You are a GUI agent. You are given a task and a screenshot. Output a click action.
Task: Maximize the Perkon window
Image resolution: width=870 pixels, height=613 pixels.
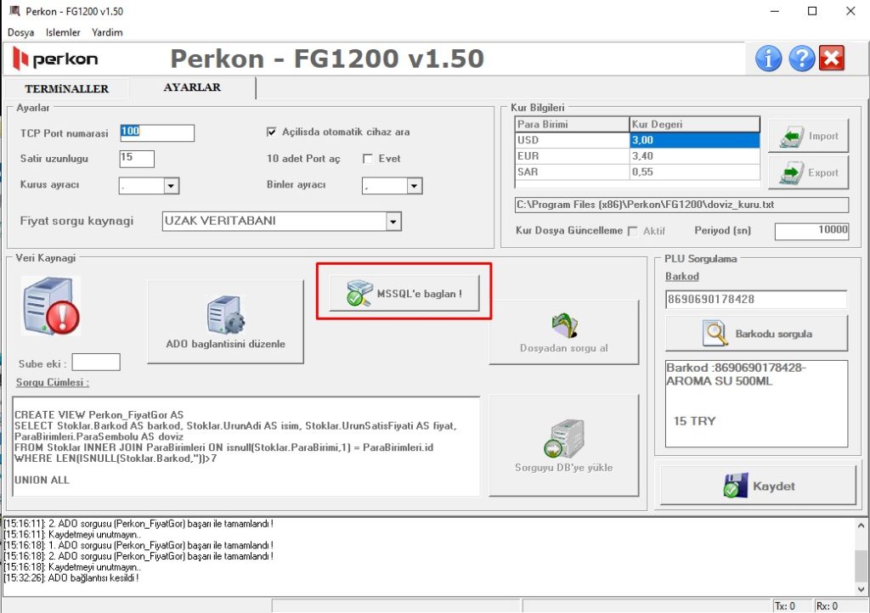coord(812,11)
